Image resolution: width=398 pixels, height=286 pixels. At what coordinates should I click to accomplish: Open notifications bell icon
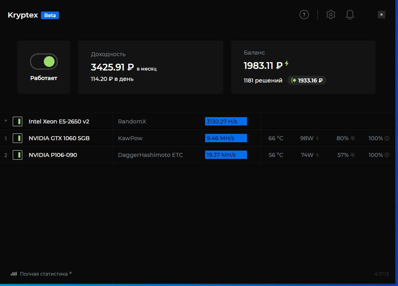tap(350, 15)
